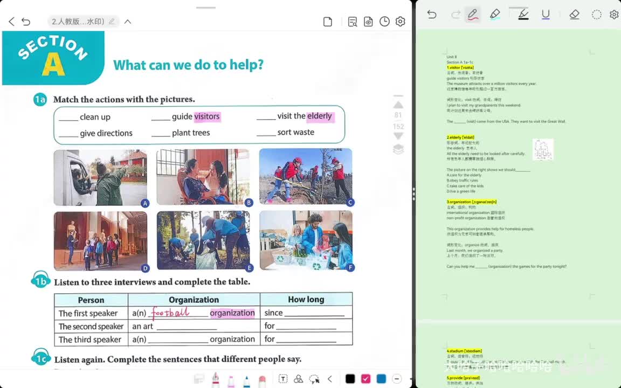Open history clock icon

pos(384,22)
